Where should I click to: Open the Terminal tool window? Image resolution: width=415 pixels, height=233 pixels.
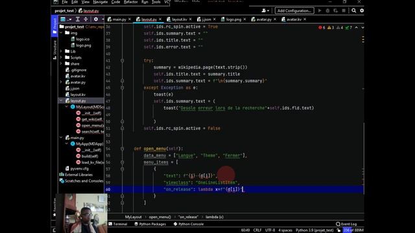[x=118, y=224]
